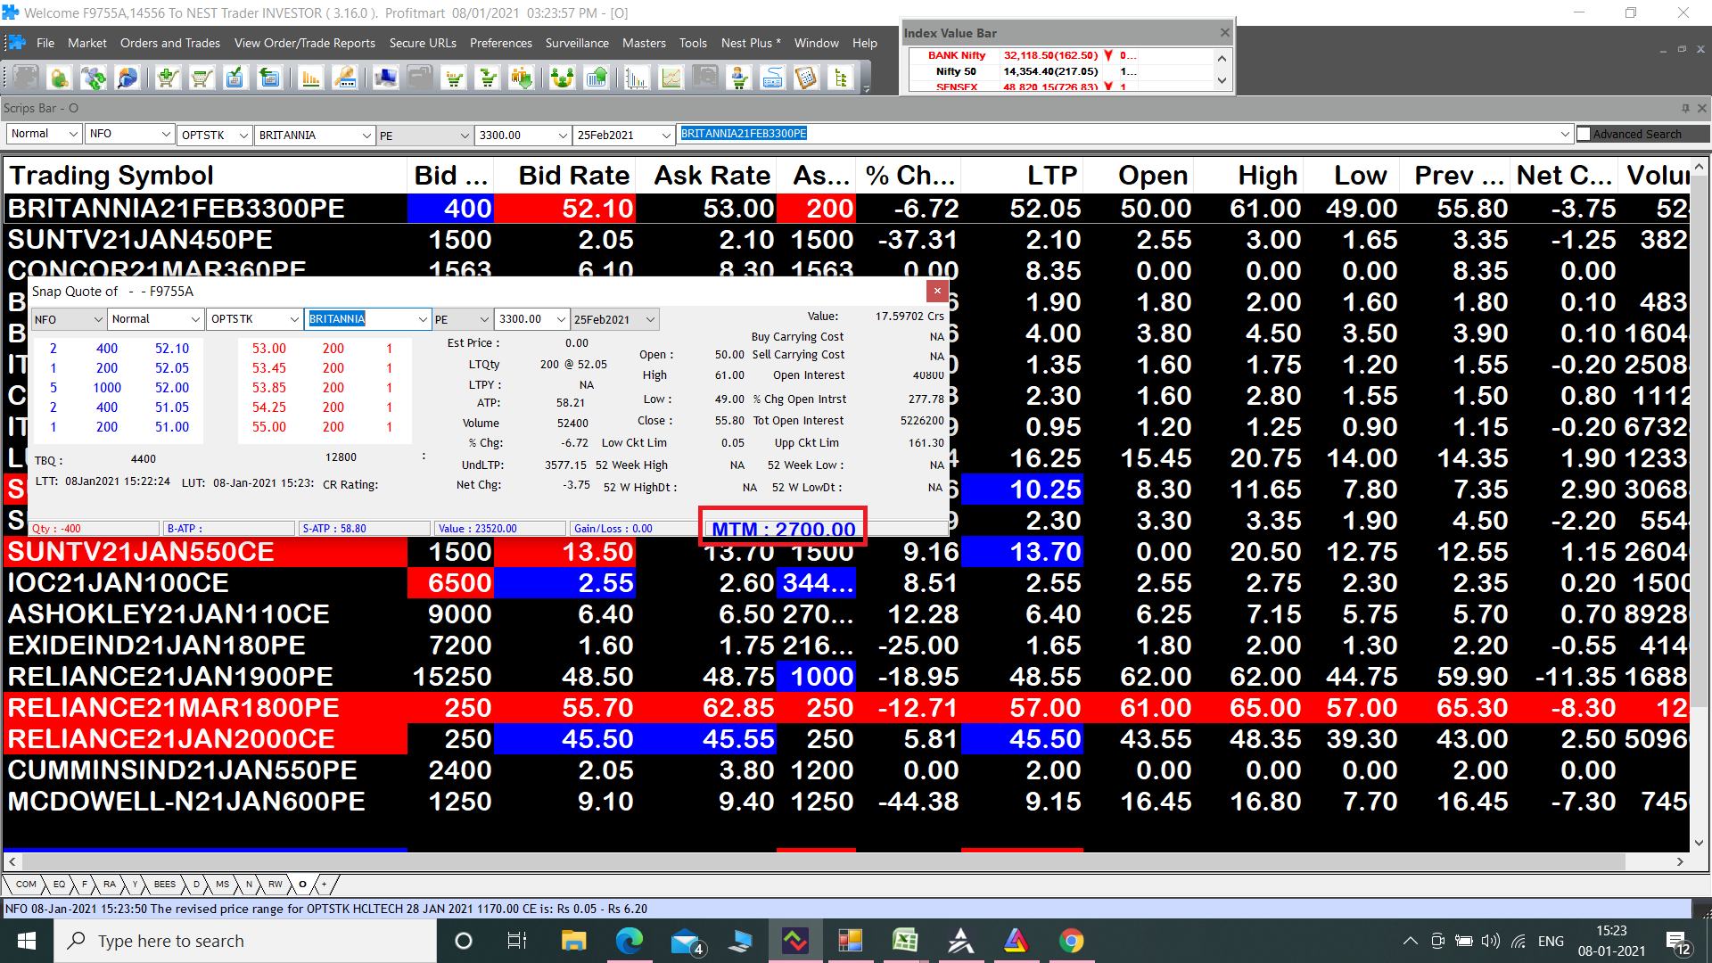Image resolution: width=1712 pixels, height=963 pixels.
Task: Click the computer monitor toolbar icon
Action: (x=385, y=78)
